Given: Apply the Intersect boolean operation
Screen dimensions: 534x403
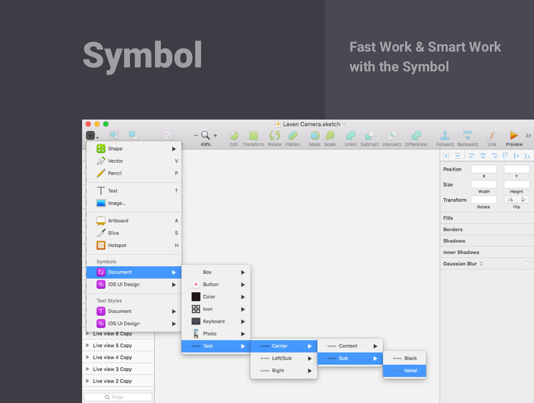Looking at the screenshot, I should coord(392,135).
